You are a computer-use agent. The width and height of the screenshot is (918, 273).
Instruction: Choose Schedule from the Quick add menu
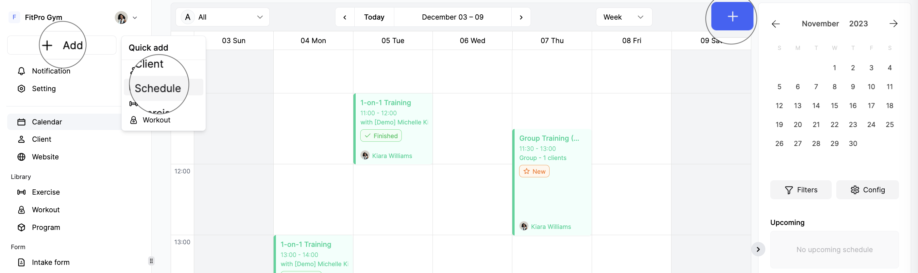click(x=163, y=87)
